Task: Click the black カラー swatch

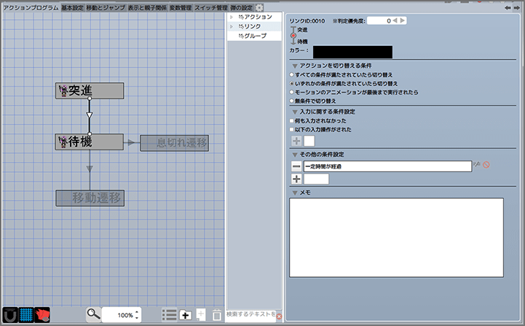Action: coord(352,51)
